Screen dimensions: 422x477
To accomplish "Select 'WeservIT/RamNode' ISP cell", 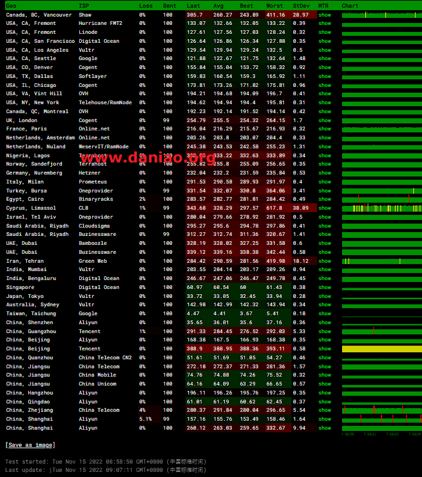I will [x=104, y=146].
